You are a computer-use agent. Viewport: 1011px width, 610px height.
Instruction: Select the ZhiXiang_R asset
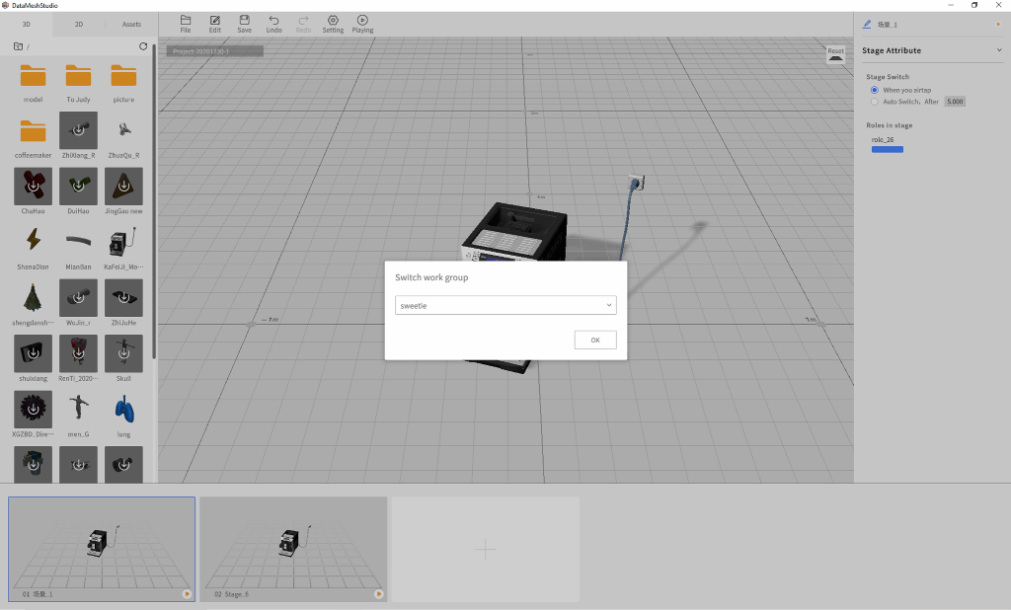78,135
